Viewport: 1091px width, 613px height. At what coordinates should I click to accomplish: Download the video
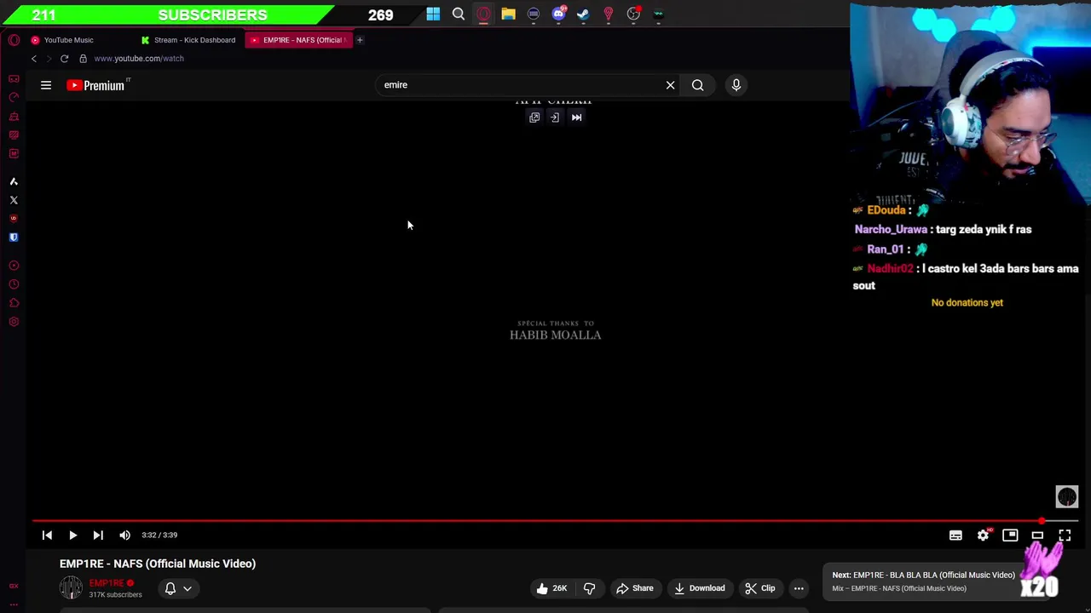(x=699, y=588)
